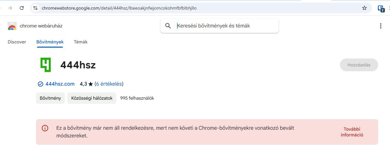The height and width of the screenshot is (154, 390).
Task: Switch to the Discover tab
Action: pos(17,42)
